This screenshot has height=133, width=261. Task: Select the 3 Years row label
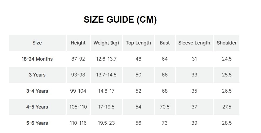37,75
